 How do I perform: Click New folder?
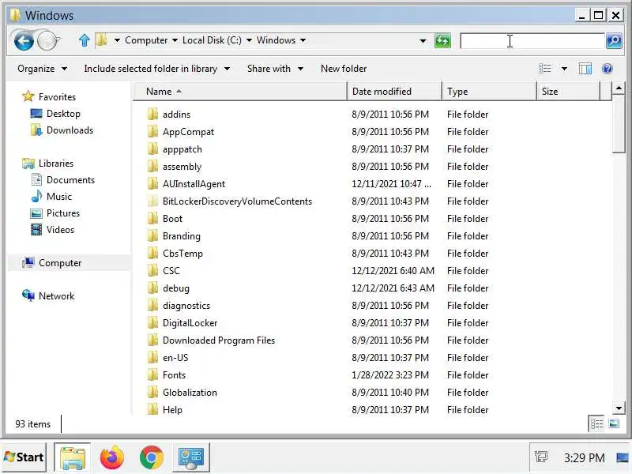(x=344, y=69)
